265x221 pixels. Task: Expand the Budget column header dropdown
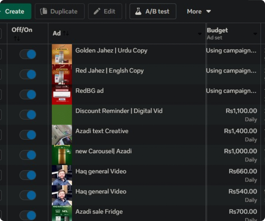[255, 34]
